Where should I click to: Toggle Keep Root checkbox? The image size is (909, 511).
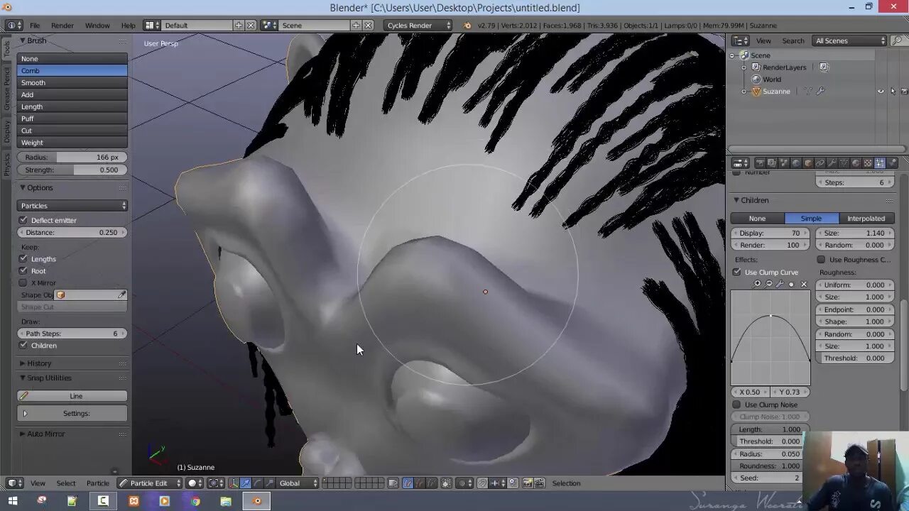click(23, 270)
